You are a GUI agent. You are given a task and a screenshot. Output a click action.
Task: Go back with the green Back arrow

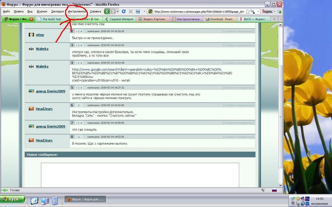(107, 11)
